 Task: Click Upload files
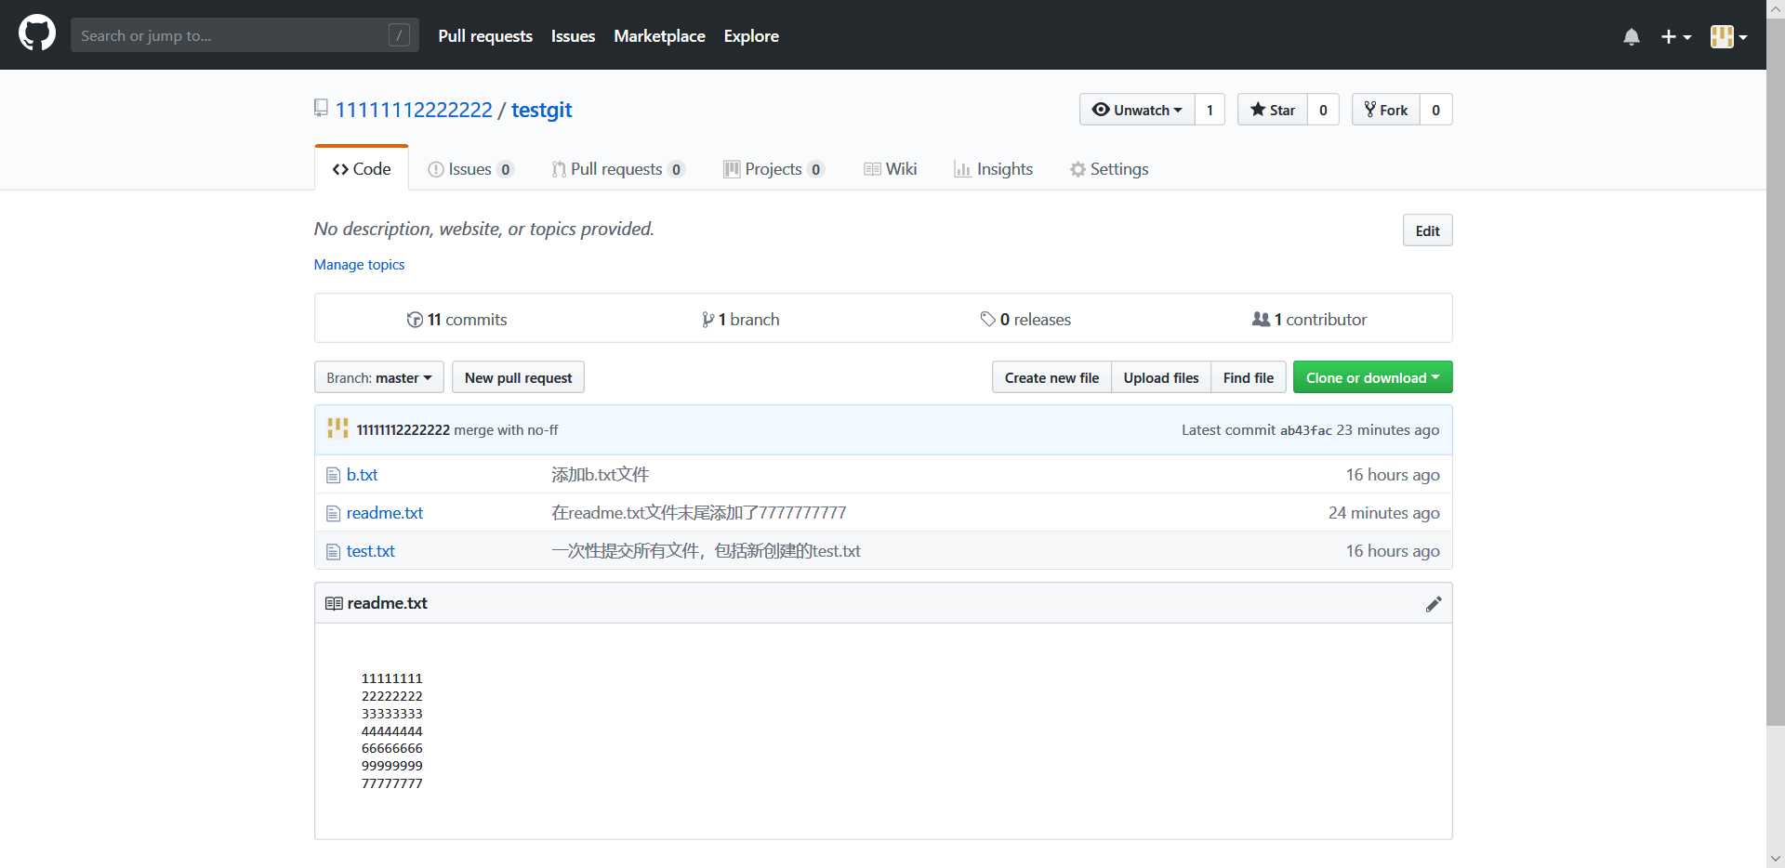[x=1161, y=377]
